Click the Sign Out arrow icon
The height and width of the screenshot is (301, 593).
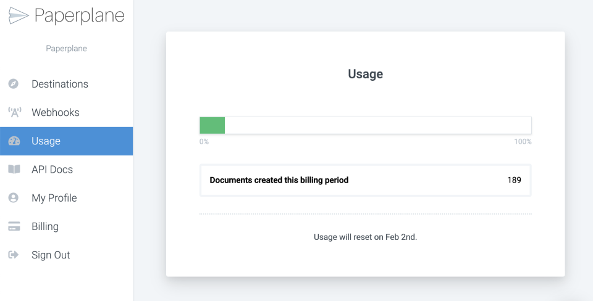14,255
